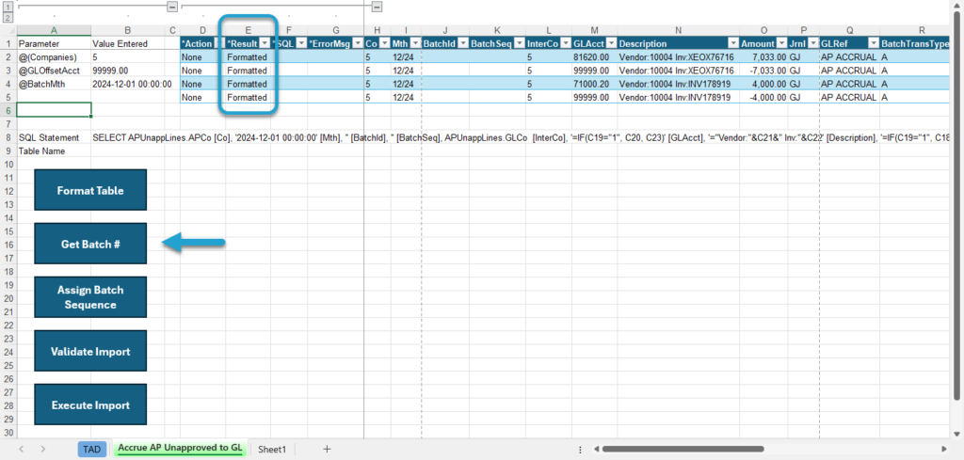Select the GLAcct cell 71000.20
Image resolution: width=964 pixels, height=460 pixels.
[595, 84]
